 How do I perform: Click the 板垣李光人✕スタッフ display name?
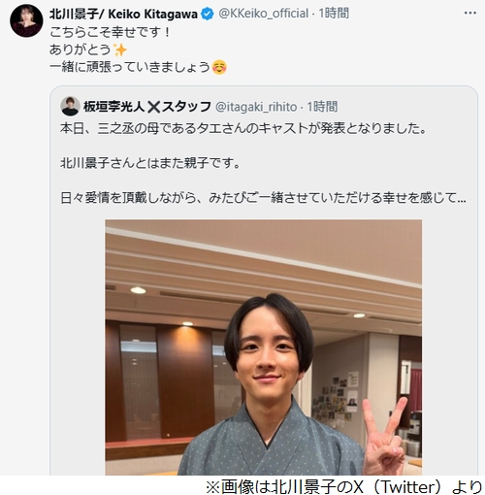coord(147,107)
